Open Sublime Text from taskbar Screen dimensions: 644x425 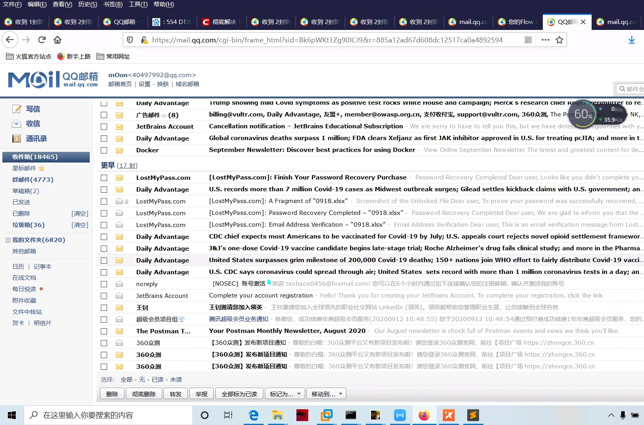coord(473,415)
